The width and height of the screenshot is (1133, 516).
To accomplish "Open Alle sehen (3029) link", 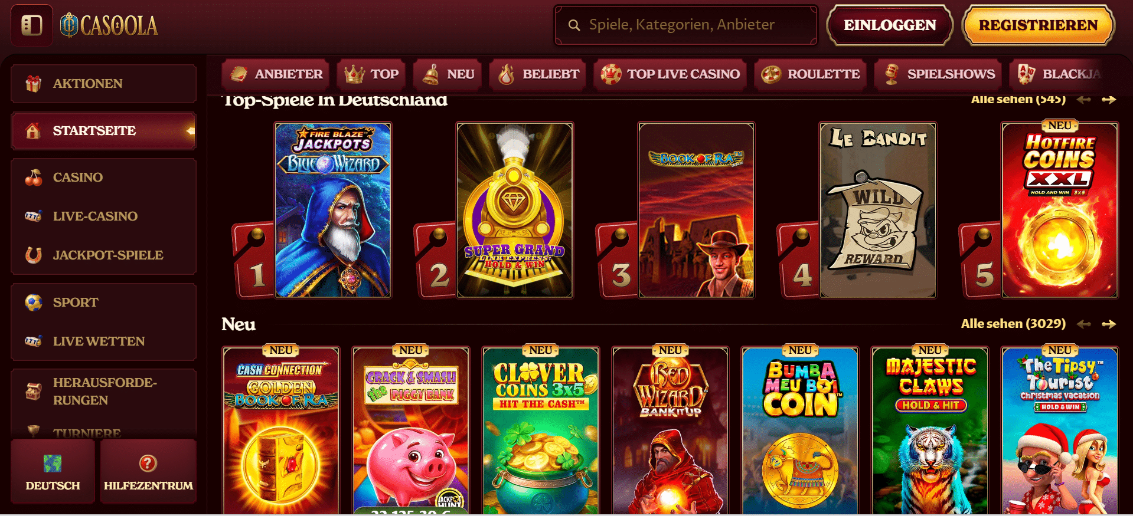I will coord(1013,324).
